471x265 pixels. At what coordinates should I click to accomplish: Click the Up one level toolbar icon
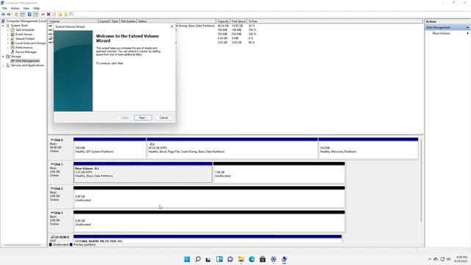pos(16,15)
